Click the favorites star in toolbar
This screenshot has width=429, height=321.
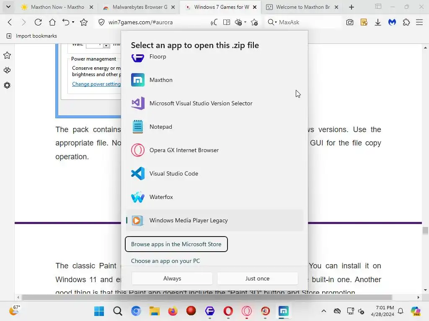coord(84,23)
